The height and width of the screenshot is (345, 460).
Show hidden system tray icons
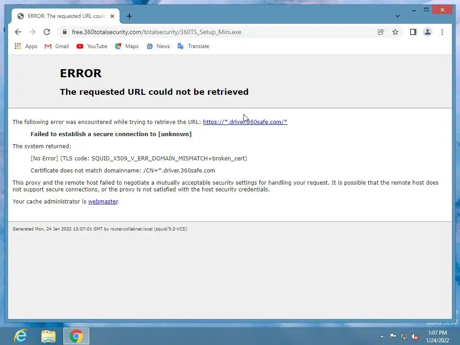(382, 336)
